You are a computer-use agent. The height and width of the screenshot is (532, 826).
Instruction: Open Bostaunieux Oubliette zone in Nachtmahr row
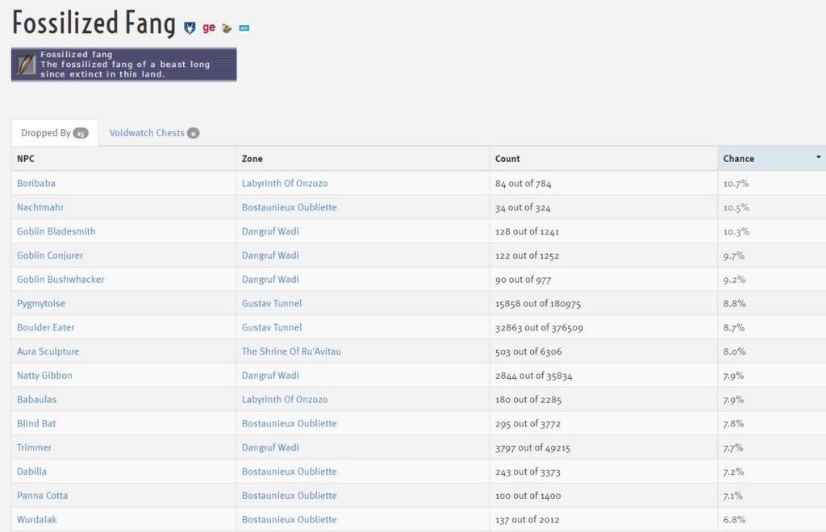coord(289,207)
